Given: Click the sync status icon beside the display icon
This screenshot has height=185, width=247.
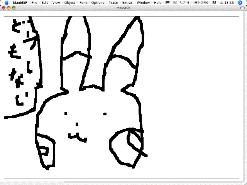Looking at the screenshot, I should [x=175, y=3].
